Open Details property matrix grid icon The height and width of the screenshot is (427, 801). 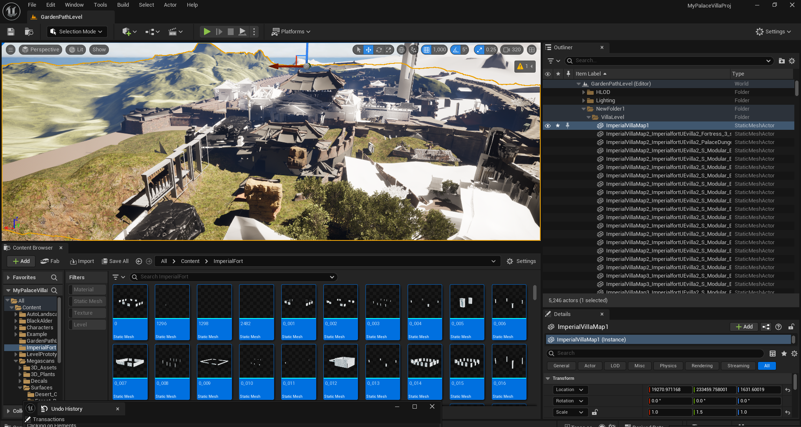[x=773, y=354]
